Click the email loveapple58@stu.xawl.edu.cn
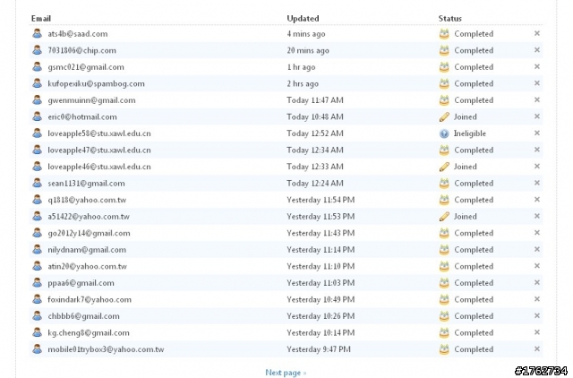This screenshot has height=378, width=573. [99, 133]
